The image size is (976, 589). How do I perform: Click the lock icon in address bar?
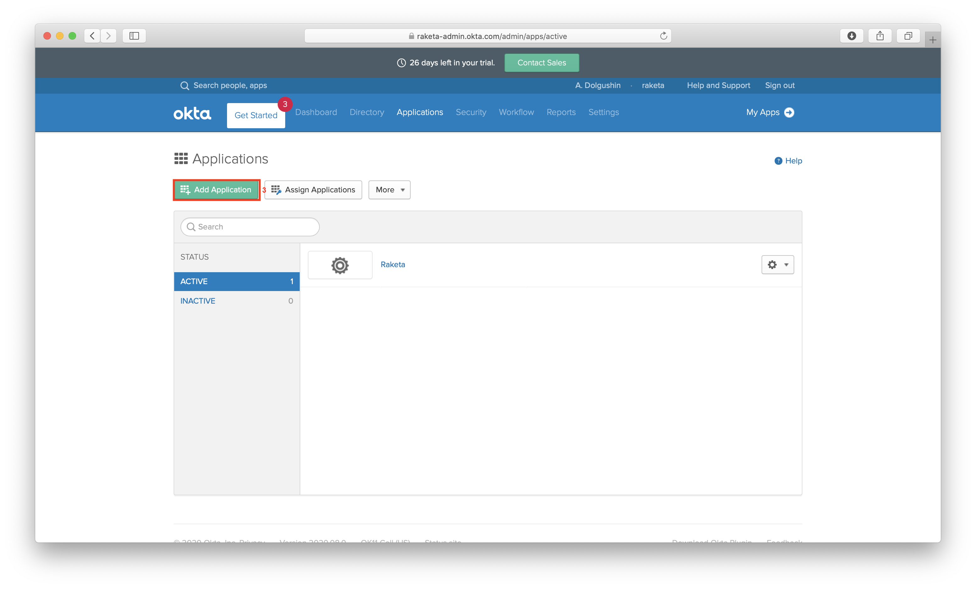412,36
